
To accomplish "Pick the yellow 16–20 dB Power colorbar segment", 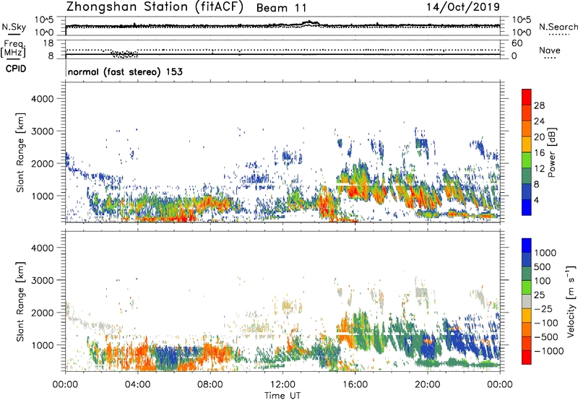I will click(x=527, y=144).
